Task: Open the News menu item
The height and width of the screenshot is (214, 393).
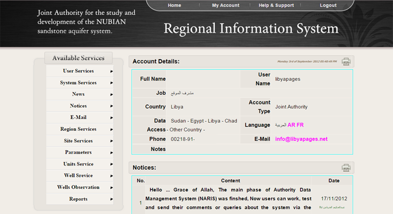Action: (79, 94)
